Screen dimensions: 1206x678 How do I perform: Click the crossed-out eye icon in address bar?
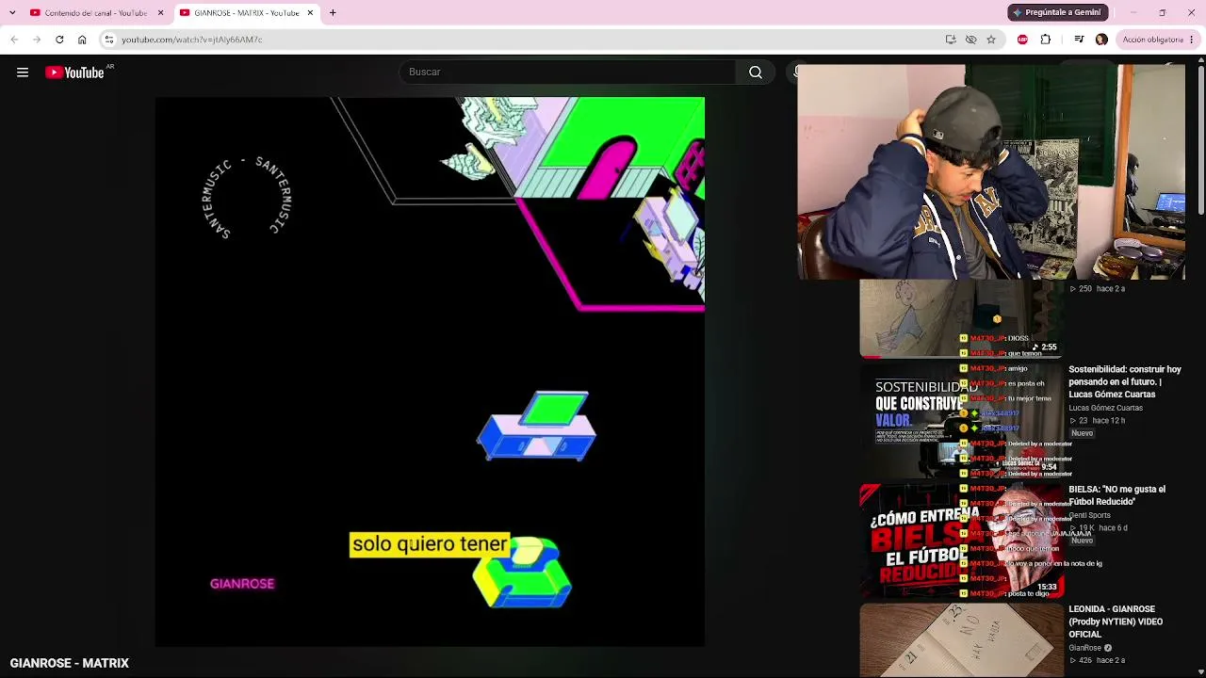pyautogui.click(x=970, y=40)
